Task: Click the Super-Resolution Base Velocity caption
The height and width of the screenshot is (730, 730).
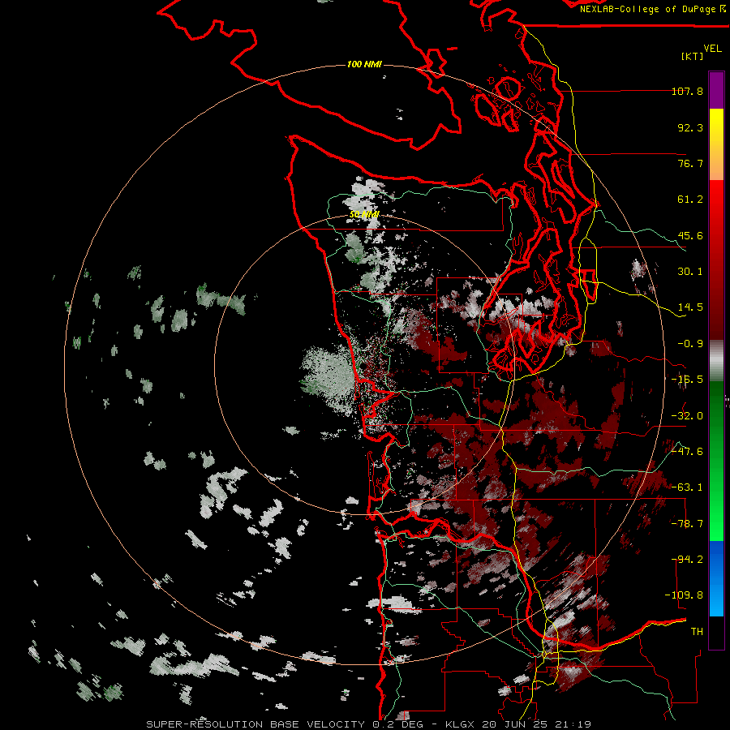Action: click(x=255, y=724)
